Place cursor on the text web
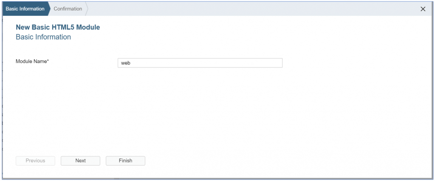The width and height of the screenshot is (435, 181). coord(126,63)
